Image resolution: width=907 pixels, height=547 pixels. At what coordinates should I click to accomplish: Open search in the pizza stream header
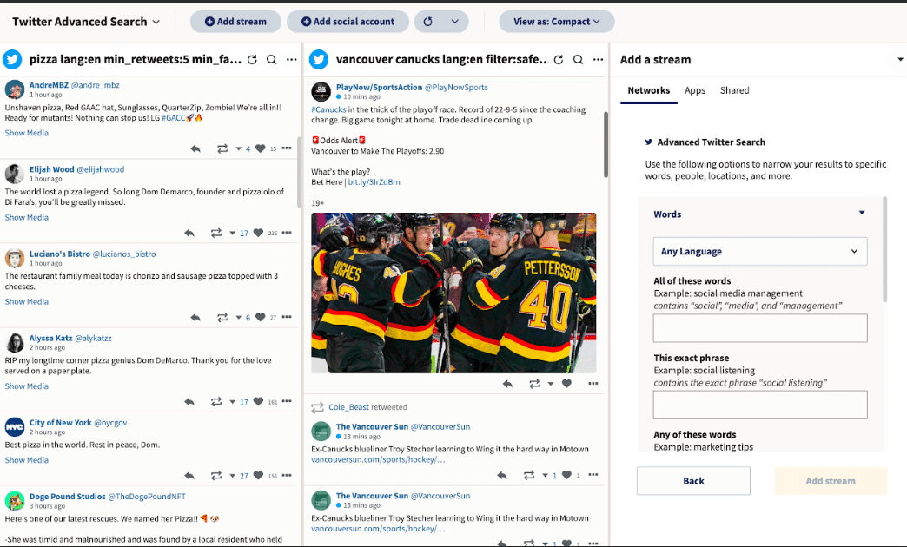[271, 60]
